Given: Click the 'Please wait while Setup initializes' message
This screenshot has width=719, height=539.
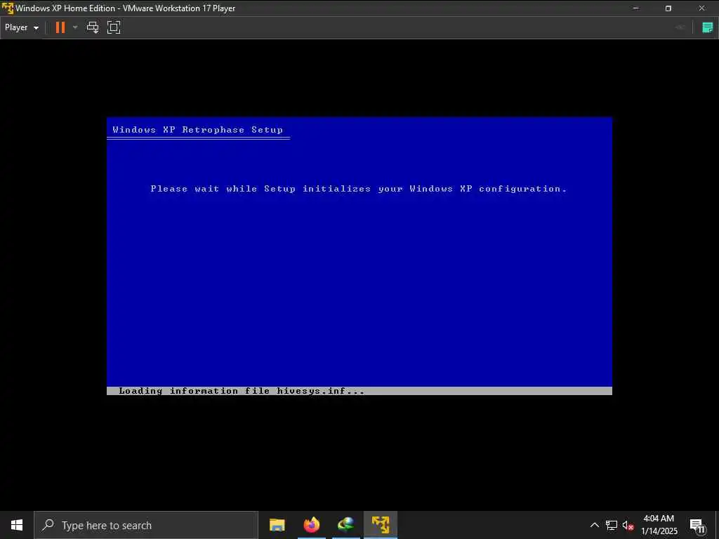Looking at the screenshot, I should coord(359,189).
